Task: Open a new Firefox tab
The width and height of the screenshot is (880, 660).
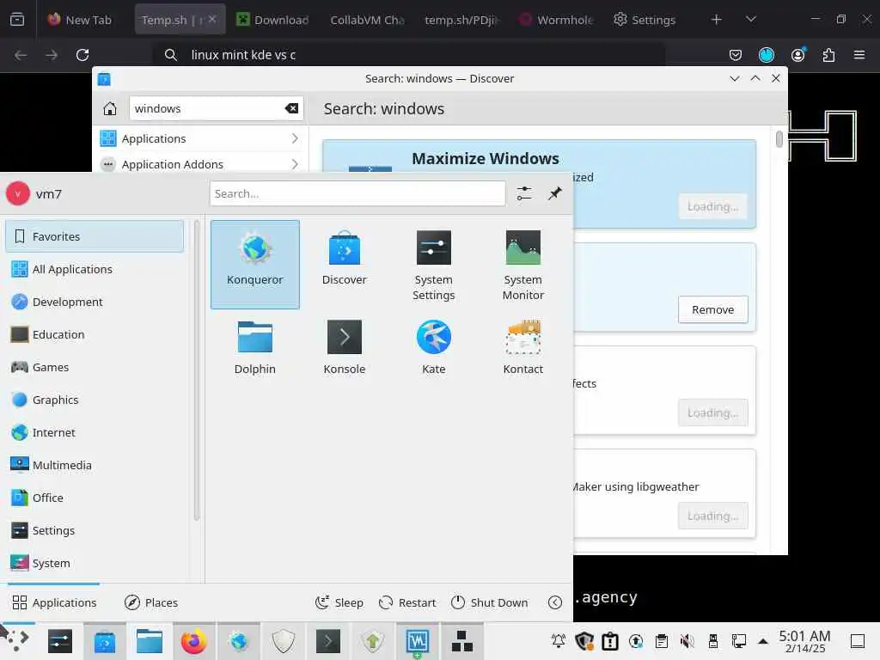Action: tap(716, 20)
